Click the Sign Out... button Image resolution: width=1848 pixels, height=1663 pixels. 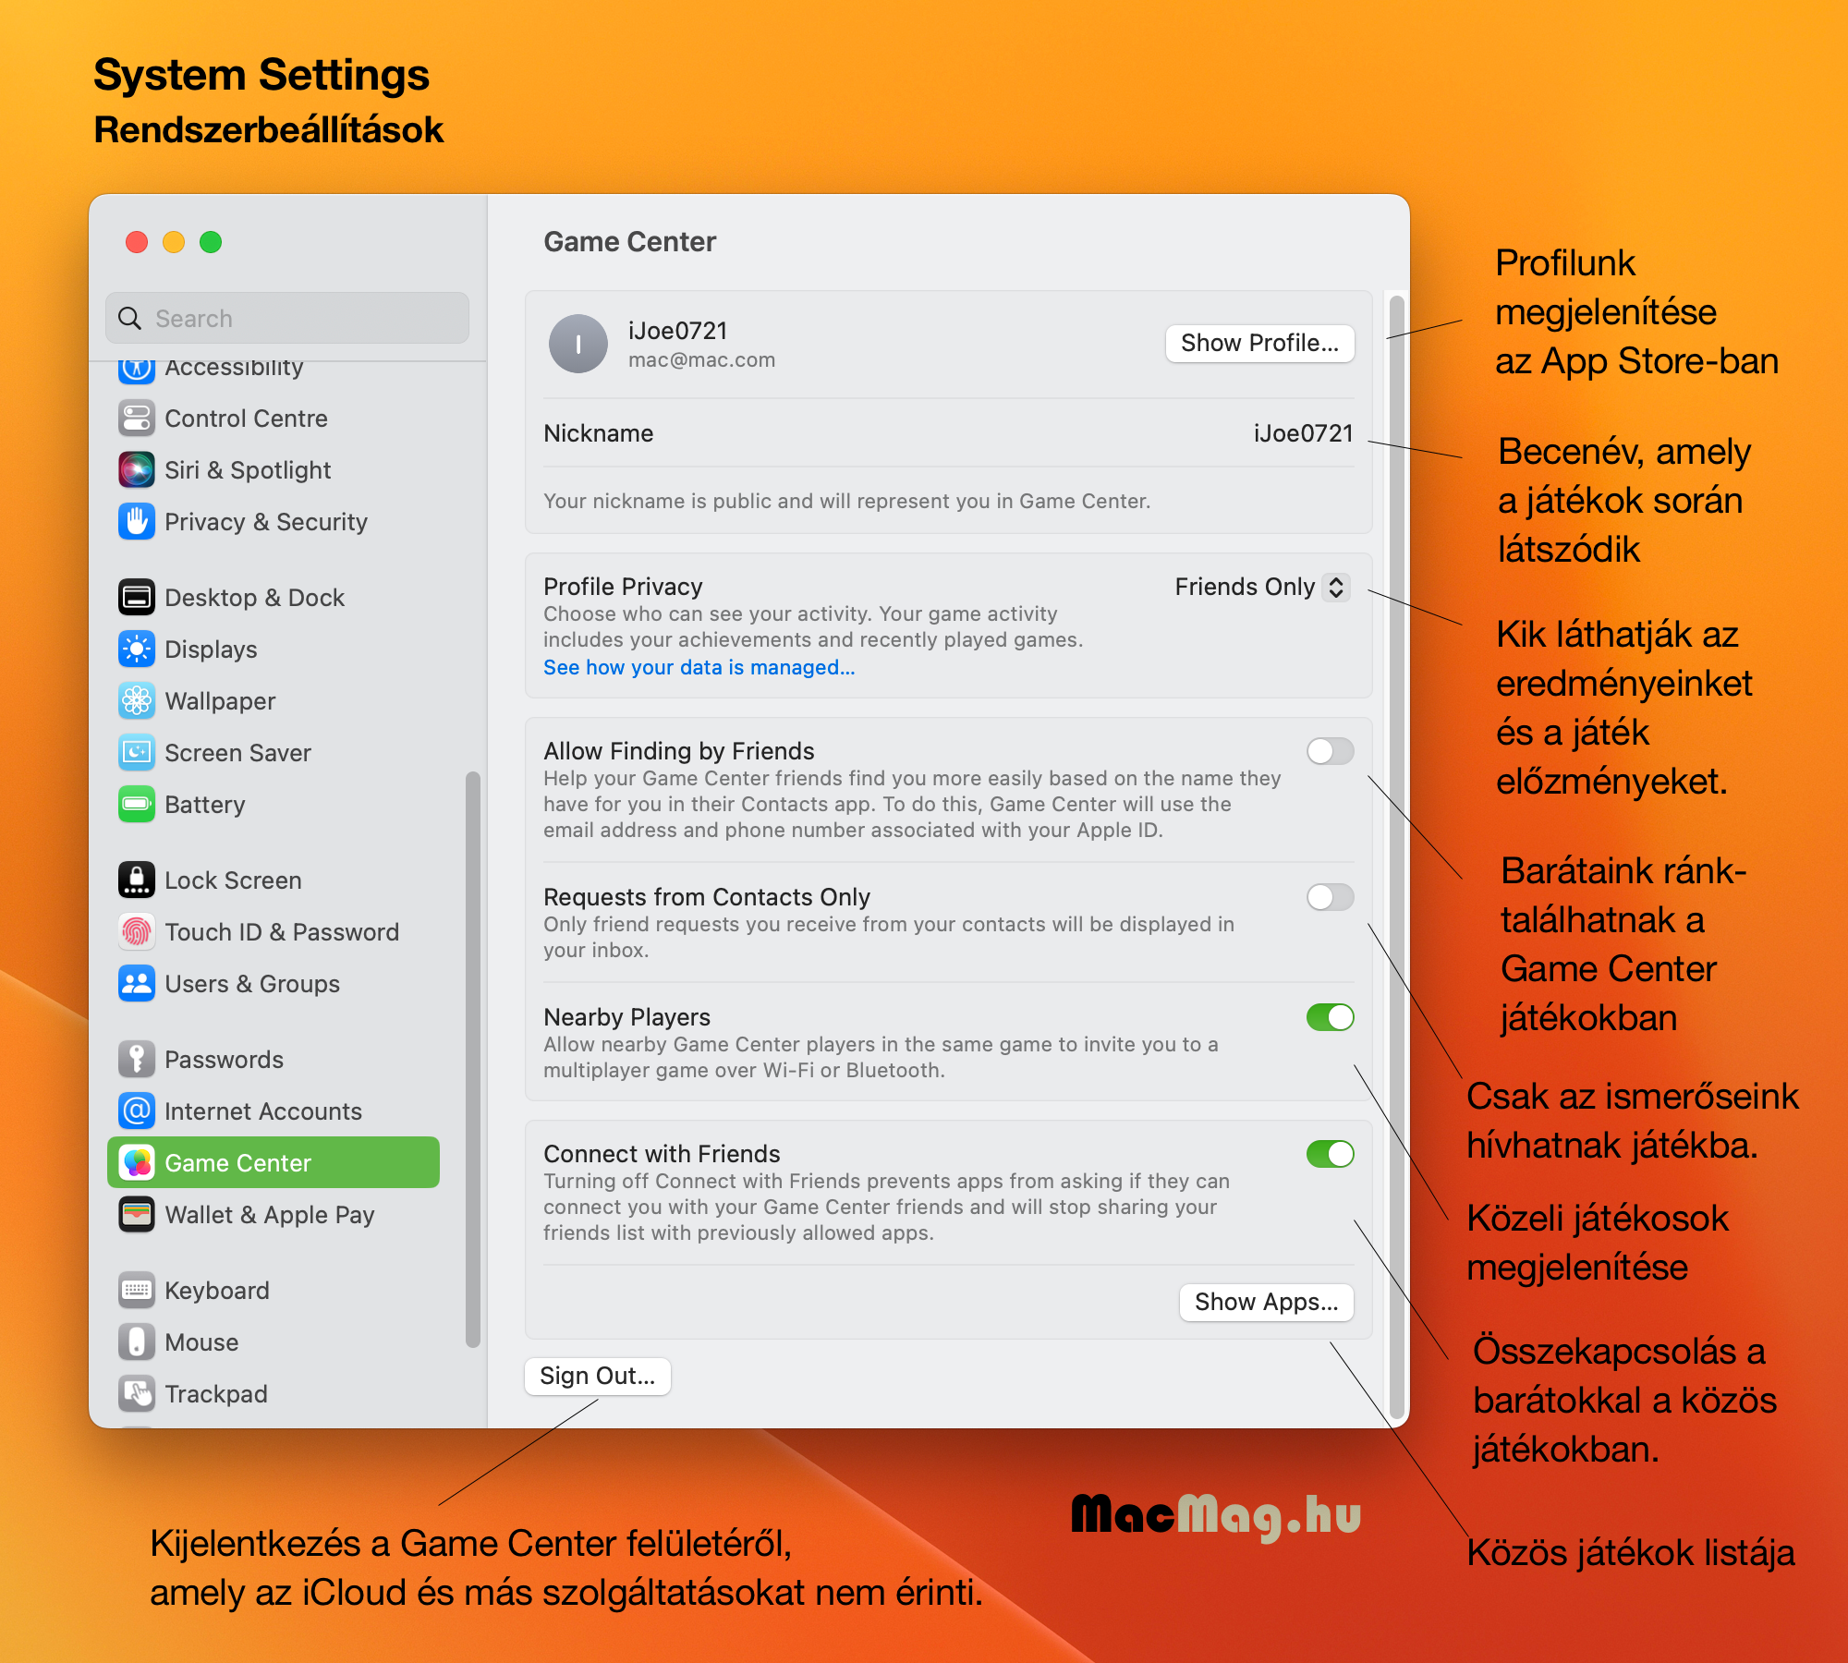click(x=597, y=1376)
